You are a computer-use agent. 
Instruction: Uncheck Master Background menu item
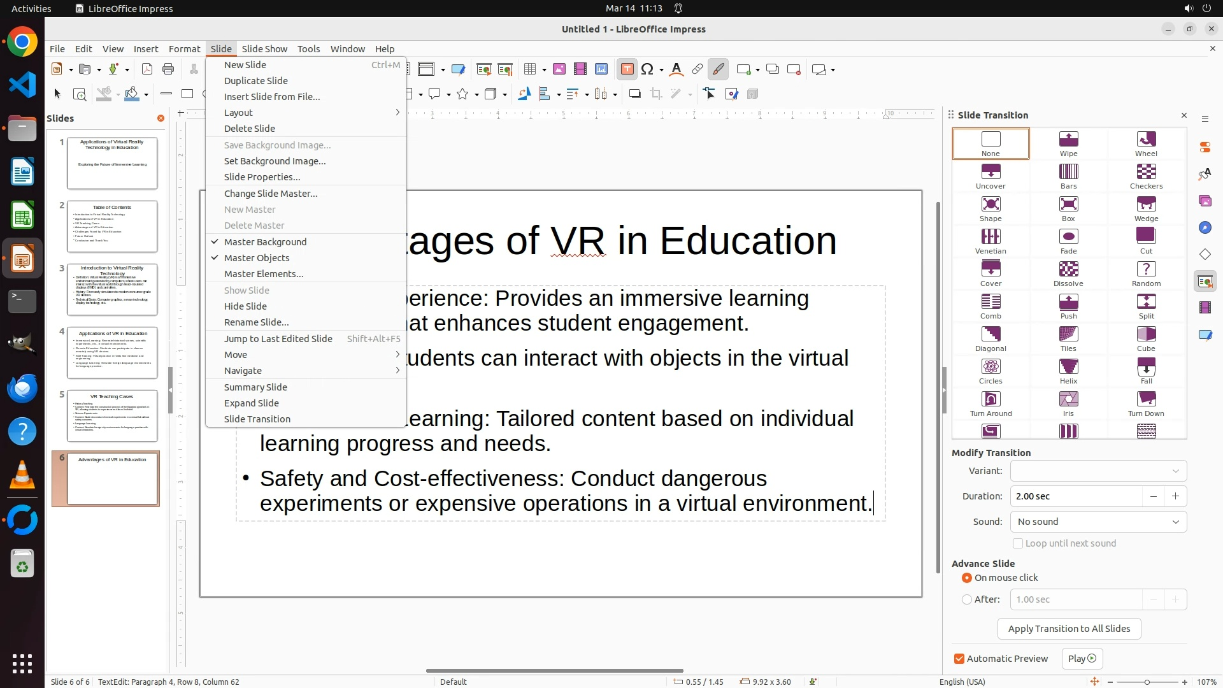click(x=265, y=242)
